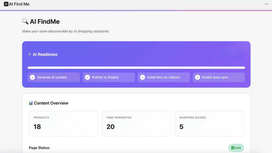Click the number 20 under FAQs Generated
The height and width of the screenshot is (153, 272).
[x=110, y=127]
